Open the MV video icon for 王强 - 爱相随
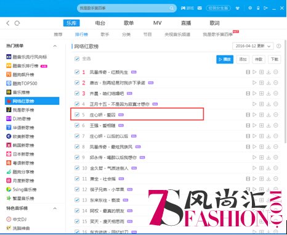The width and height of the screenshot is (287, 235). [x=248, y=125]
